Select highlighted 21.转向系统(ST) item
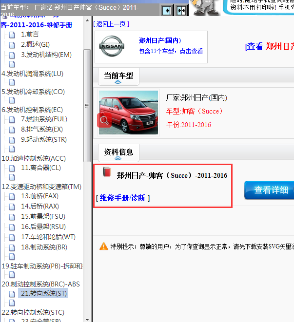 [x=43, y=293]
